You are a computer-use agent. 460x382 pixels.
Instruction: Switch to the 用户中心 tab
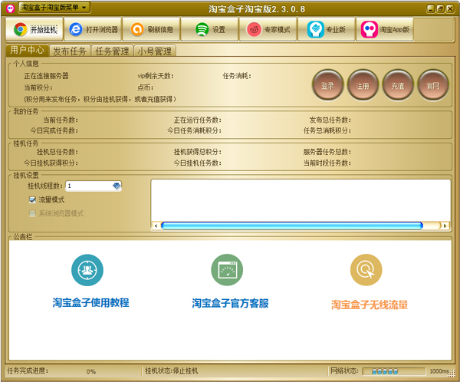point(28,50)
